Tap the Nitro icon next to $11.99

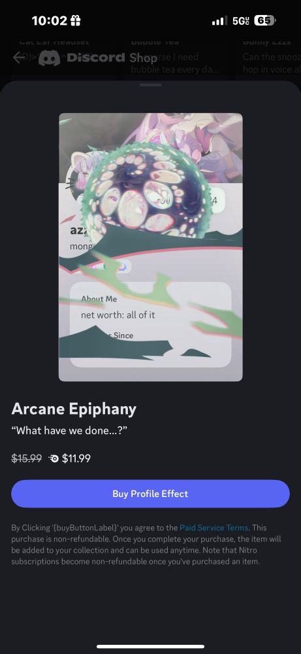54,459
